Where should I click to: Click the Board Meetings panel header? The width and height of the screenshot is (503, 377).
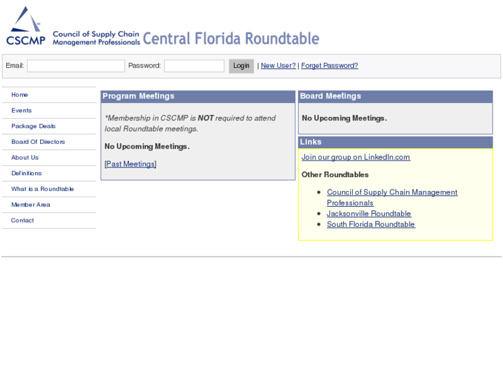396,96
